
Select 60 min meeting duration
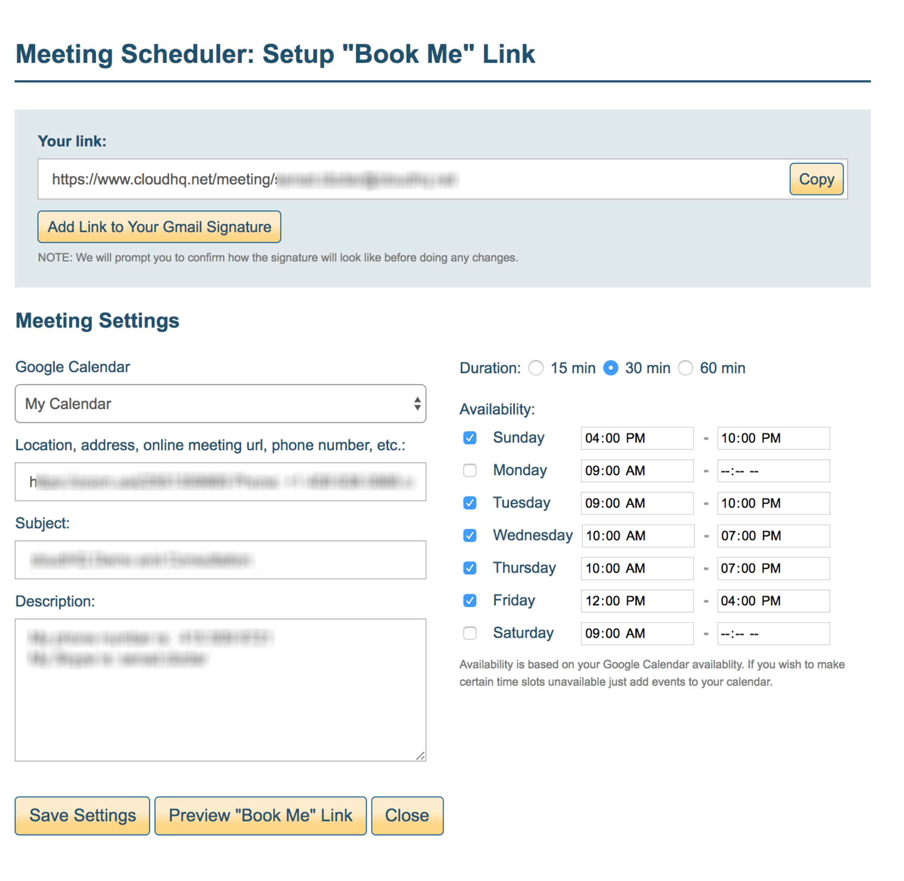click(x=686, y=368)
